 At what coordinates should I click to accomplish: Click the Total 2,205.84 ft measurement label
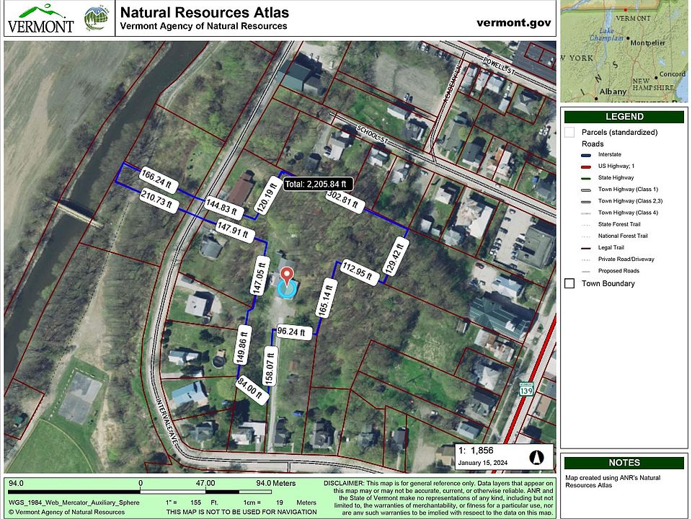click(318, 185)
